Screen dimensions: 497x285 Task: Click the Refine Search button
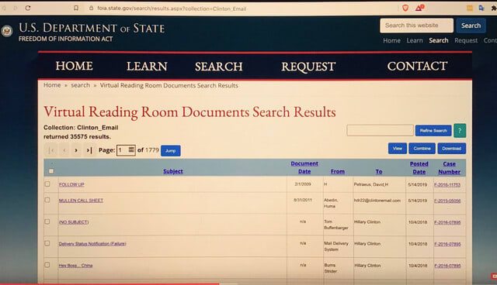433,130
